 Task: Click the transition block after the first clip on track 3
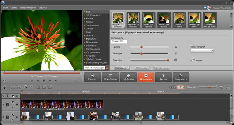[x=37, y=117]
